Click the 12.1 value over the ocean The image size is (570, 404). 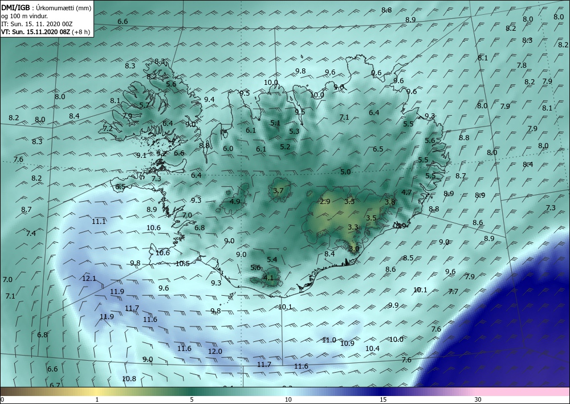click(x=89, y=279)
